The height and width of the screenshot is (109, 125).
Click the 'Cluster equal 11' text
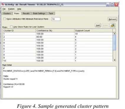point(10,79)
